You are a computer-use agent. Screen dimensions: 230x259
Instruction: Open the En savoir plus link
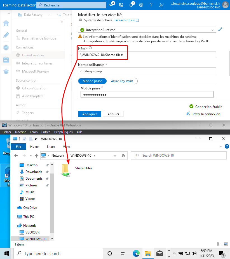pyautogui.click(x=127, y=20)
